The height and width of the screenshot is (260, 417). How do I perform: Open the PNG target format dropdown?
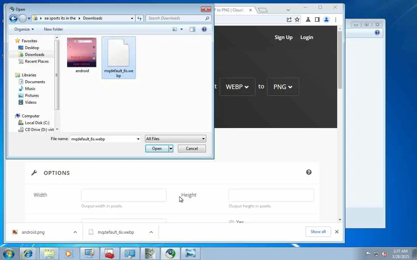point(283,87)
